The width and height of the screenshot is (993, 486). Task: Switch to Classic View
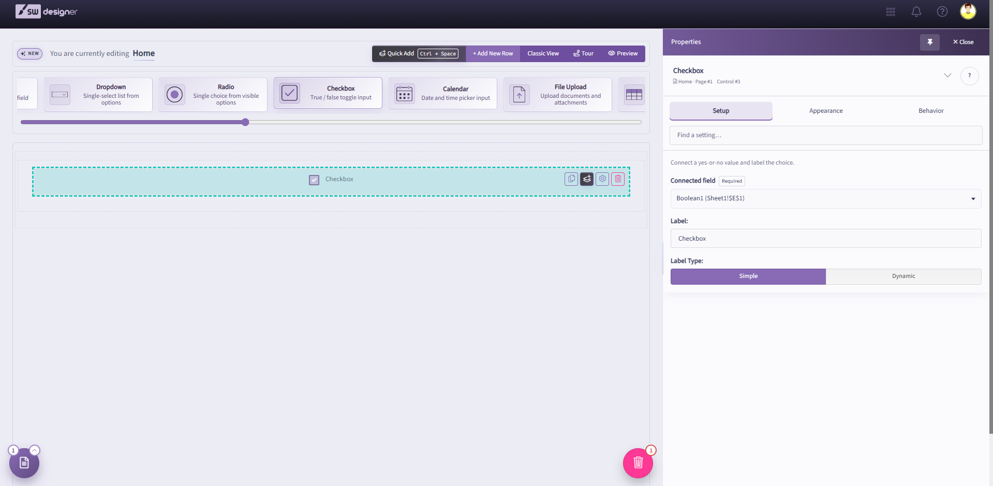pos(543,54)
